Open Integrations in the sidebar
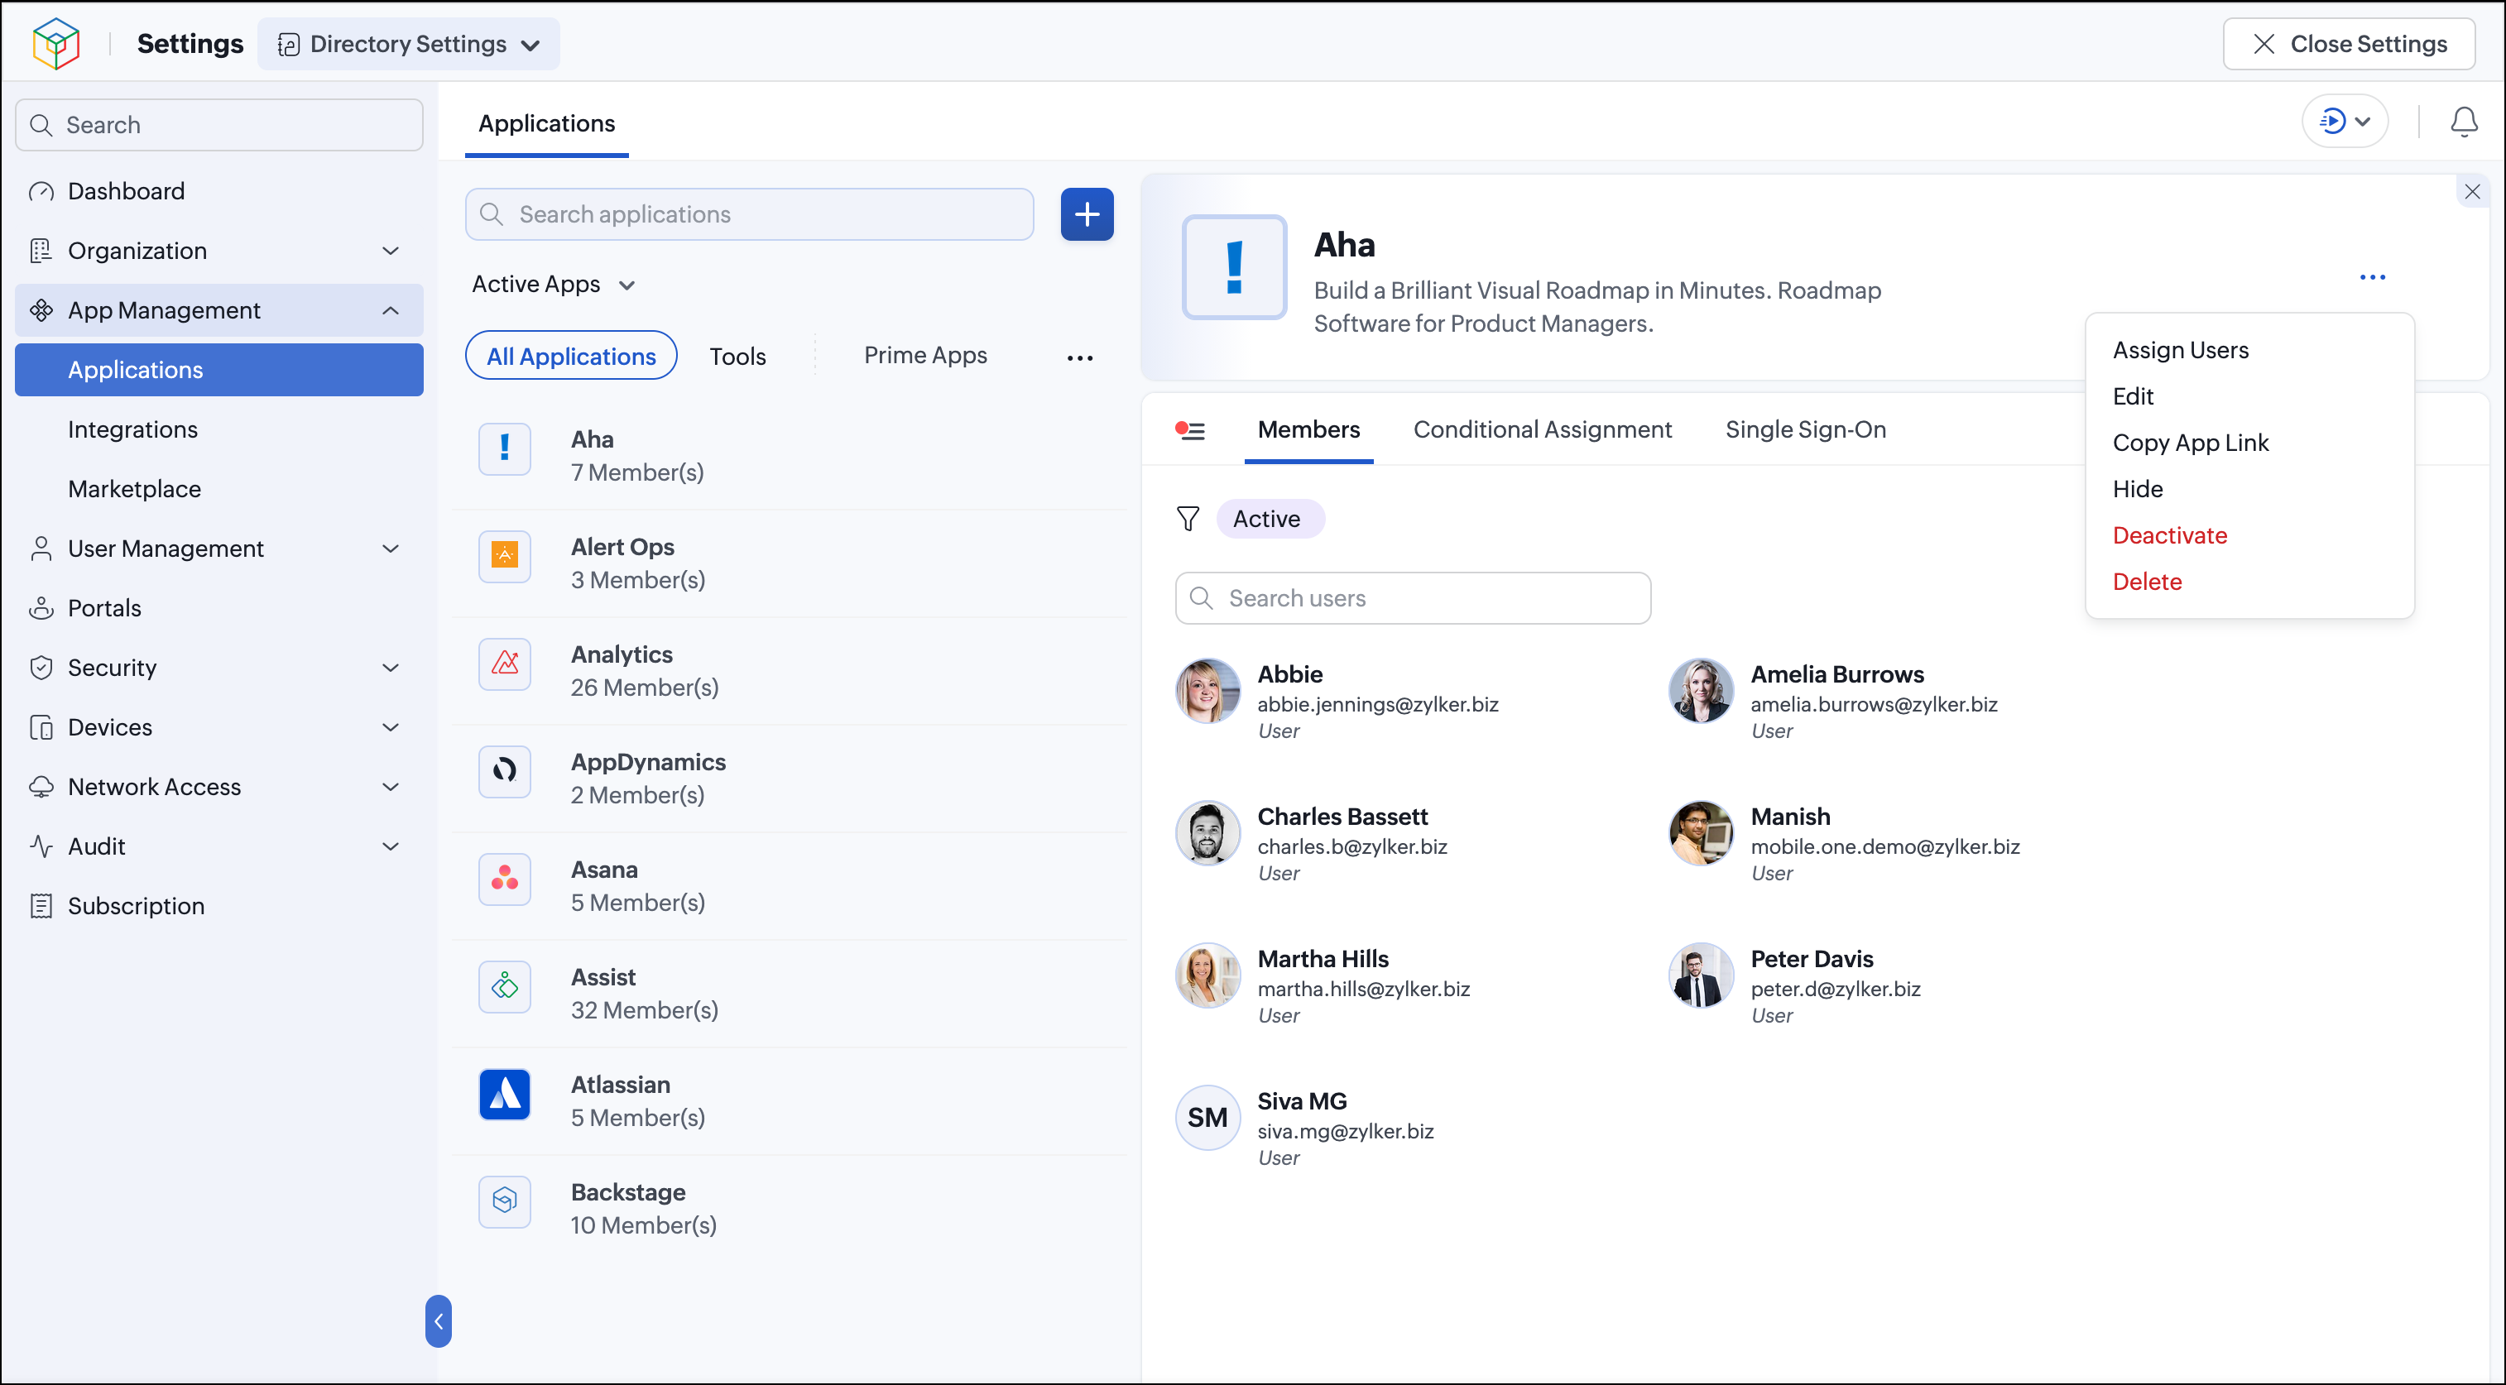The image size is (2506, 1385). pos(132,430)
